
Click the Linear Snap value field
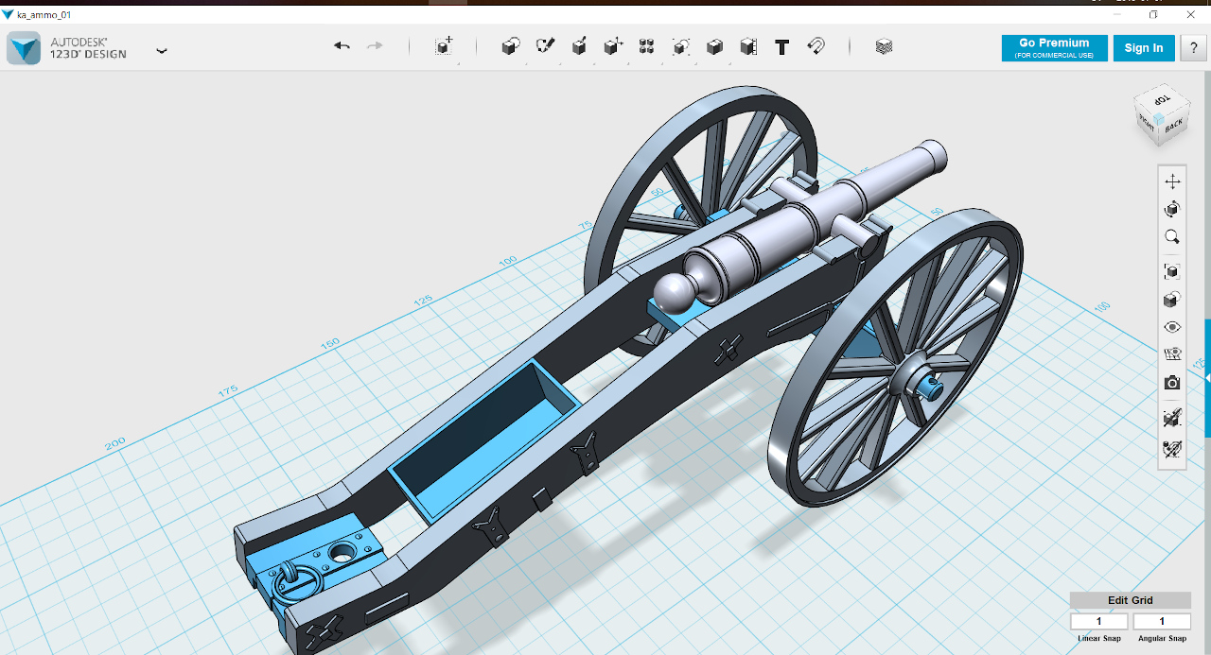click(x=1099, y=621)
